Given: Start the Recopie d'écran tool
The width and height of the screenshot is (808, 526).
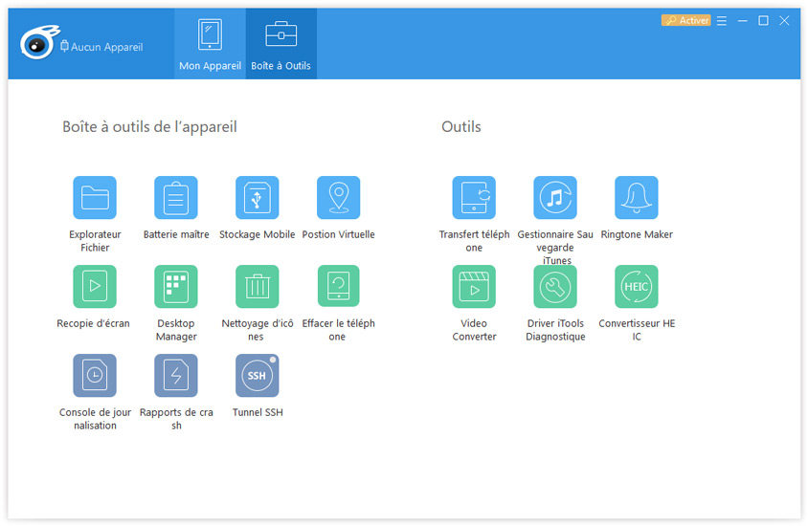Looking at the screenshot, I should (x=95, y=287).
